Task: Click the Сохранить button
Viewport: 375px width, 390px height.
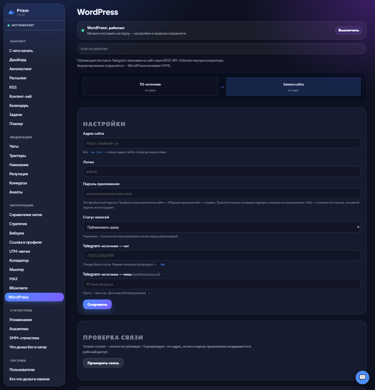Action: 97,304
